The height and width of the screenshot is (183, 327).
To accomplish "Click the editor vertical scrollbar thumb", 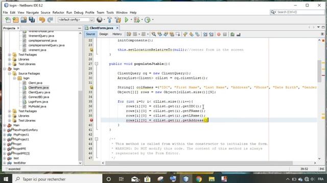I will [319, 71].
